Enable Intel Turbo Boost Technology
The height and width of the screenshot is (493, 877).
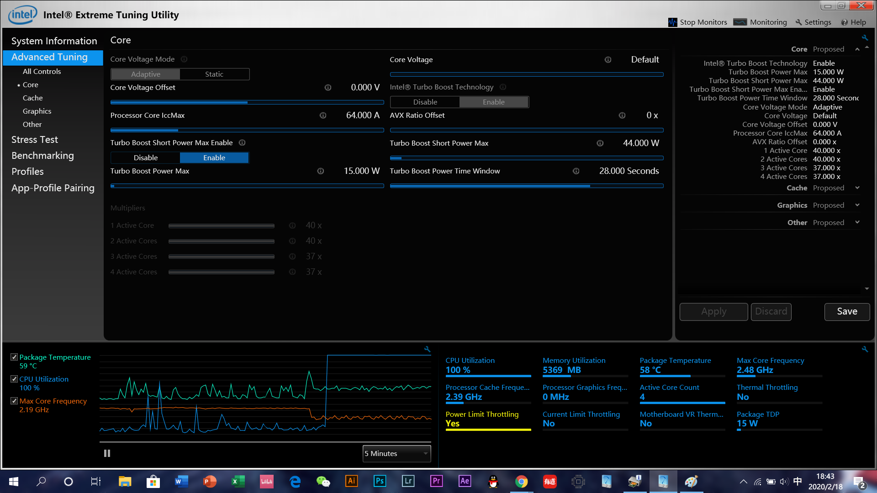[x=494, y=102]
